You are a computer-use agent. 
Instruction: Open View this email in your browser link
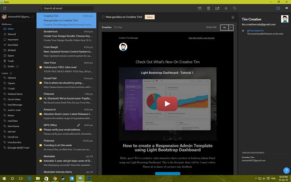[x=202, y=38]
